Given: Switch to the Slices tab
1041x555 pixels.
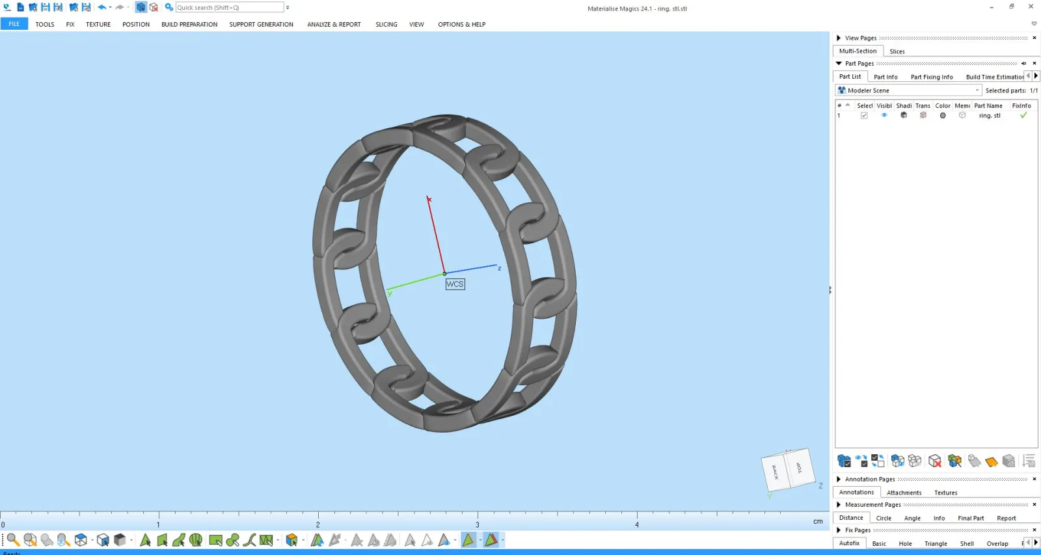Looking at the screenshot, I should (897, 51).
